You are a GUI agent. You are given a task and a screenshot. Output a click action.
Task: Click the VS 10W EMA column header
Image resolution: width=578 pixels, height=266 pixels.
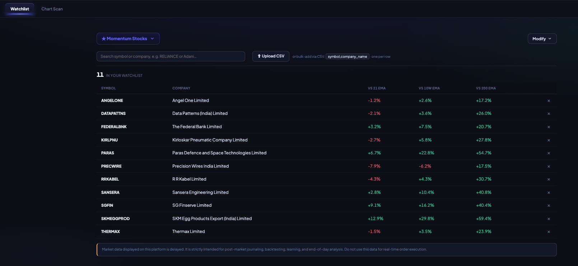pyautogui.click(x=429, y=88)
